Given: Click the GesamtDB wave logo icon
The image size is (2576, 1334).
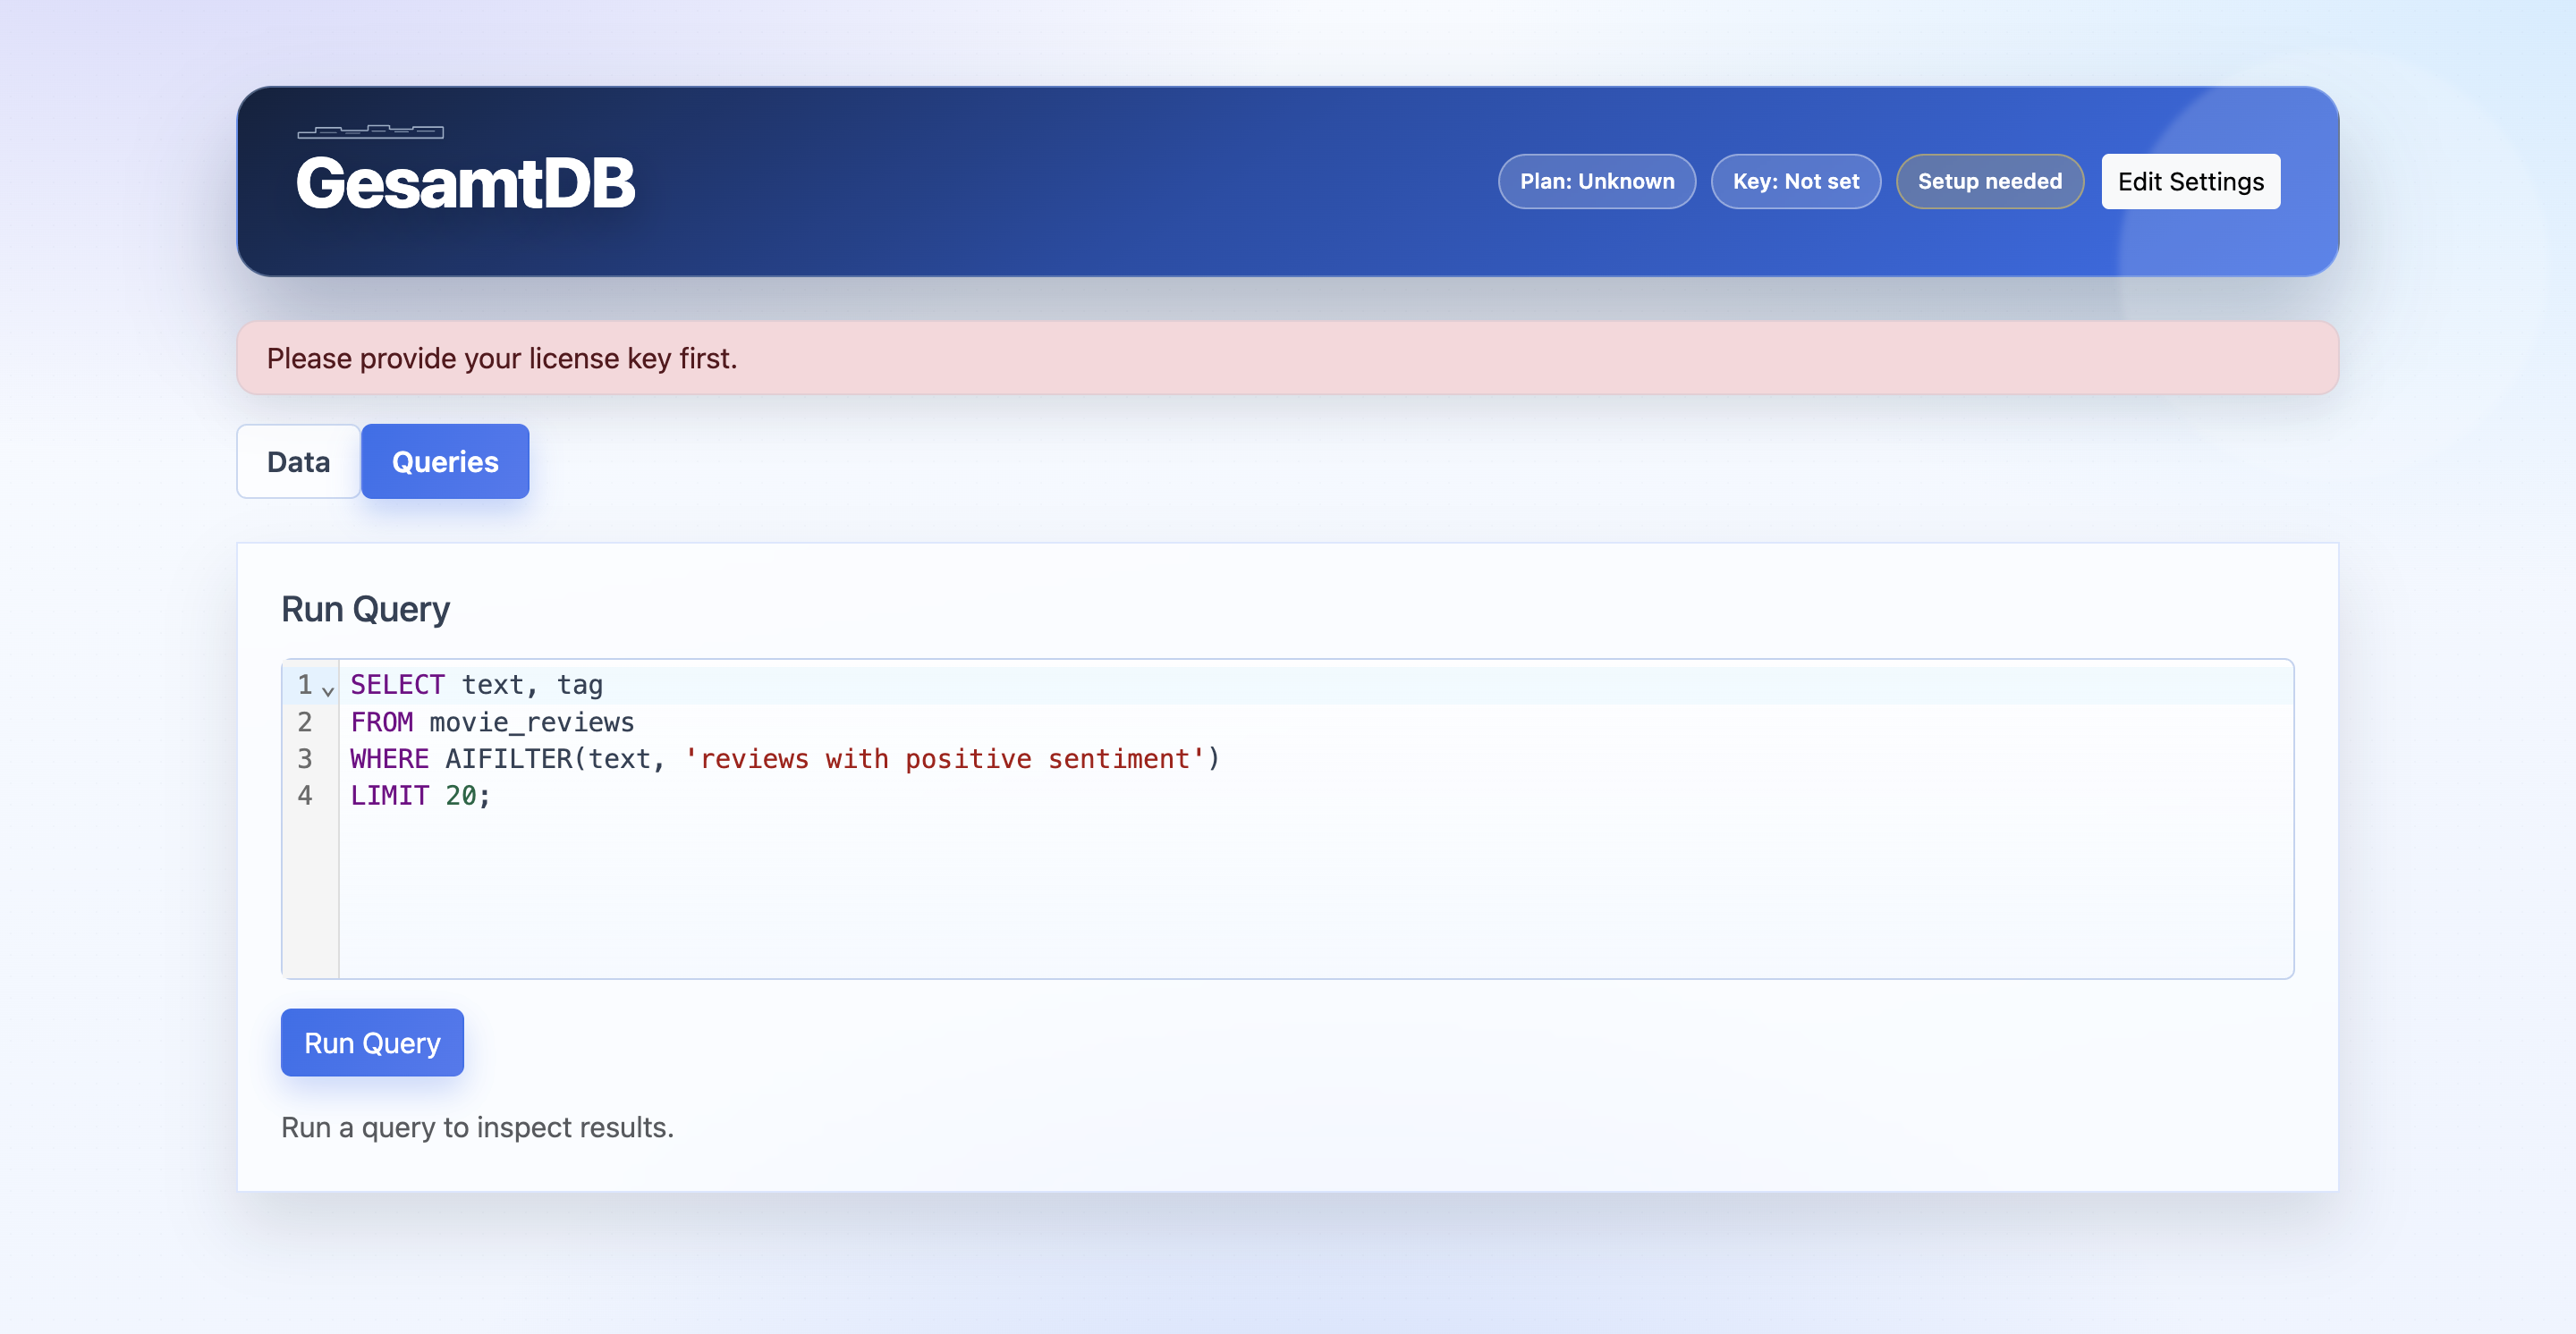Looking at the screenshot, I should [370, 133].
